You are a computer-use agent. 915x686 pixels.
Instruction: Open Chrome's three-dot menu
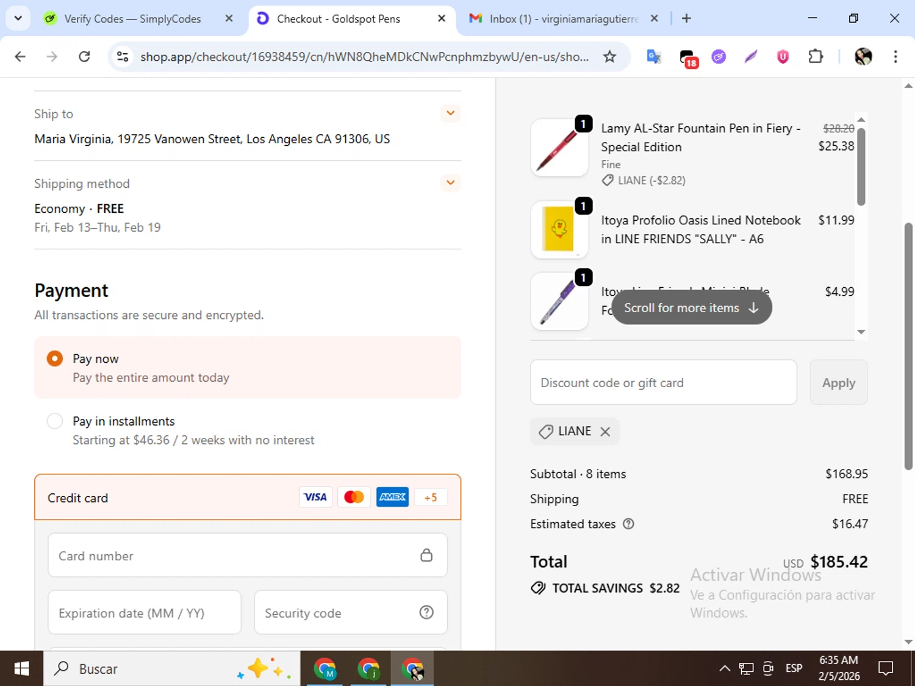895,57
